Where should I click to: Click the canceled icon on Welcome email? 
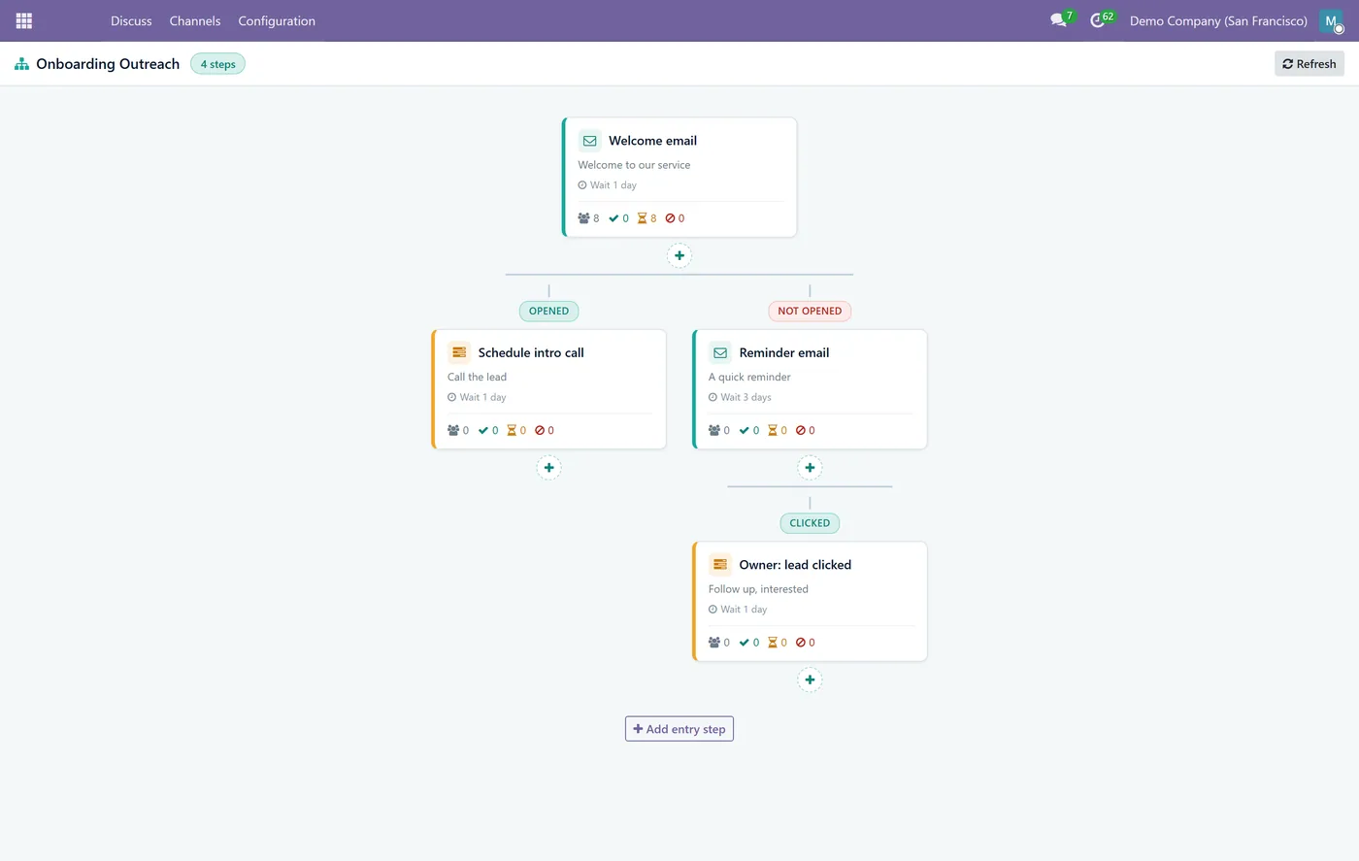pos(670,218)
